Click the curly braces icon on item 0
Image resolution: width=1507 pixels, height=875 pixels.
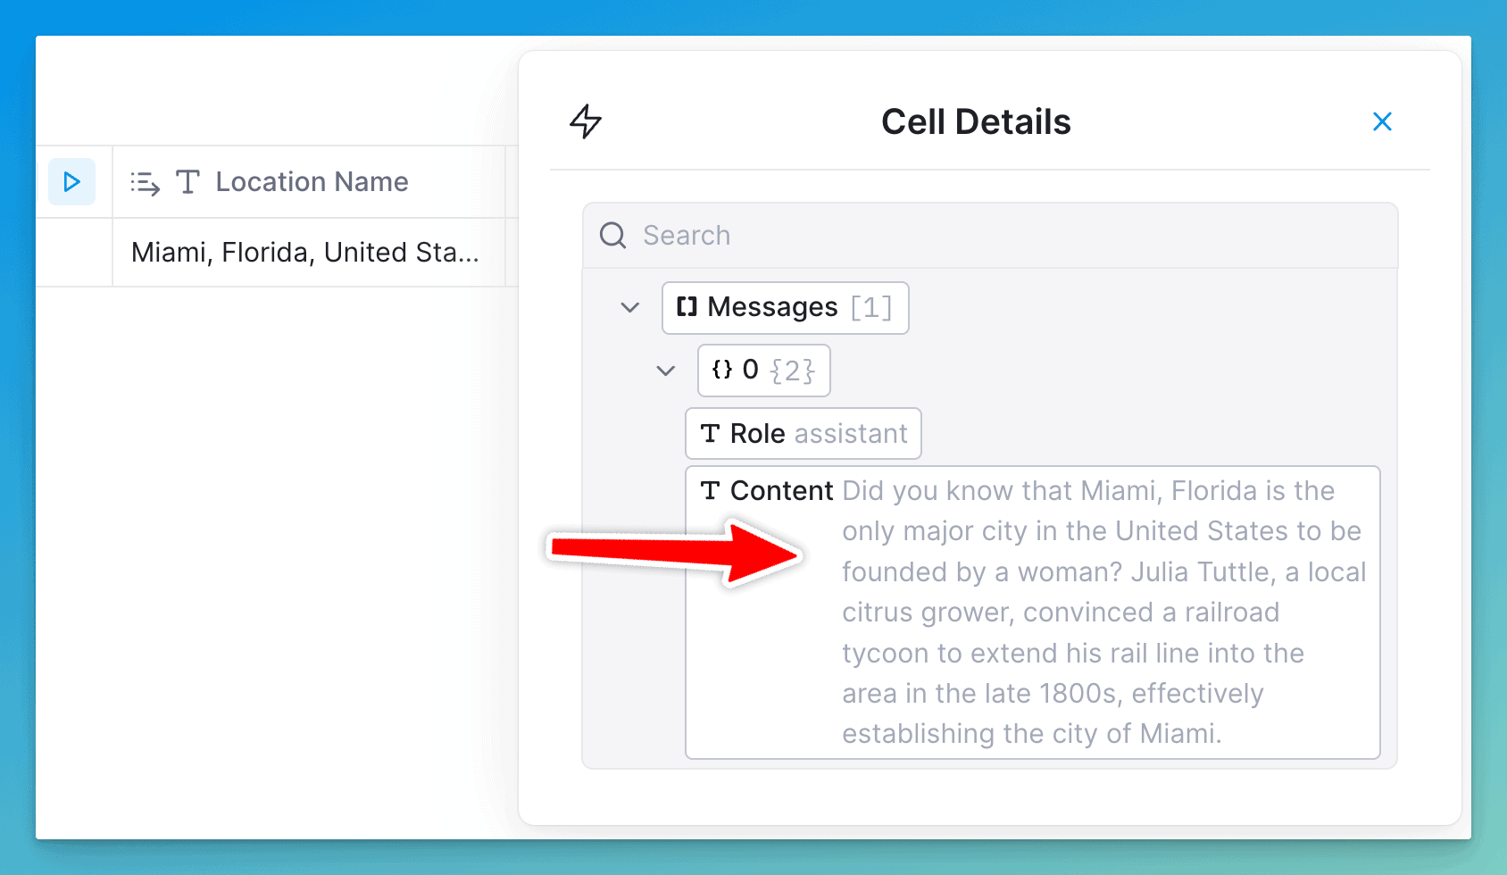[x=721, y=370]
